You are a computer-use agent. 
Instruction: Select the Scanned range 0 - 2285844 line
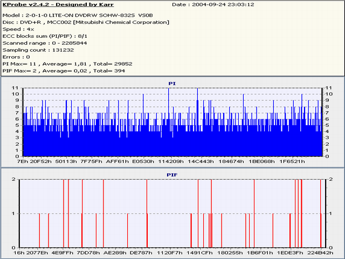click(x=45, y=43)
